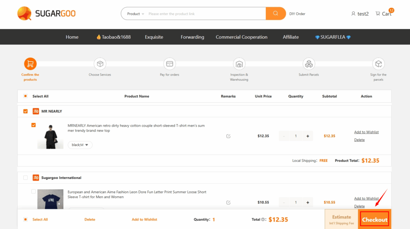Open the navy Aime T-shirt thumbnail
Image resolution: width=410 pixels, height=229 pixels.
(50, 199)
